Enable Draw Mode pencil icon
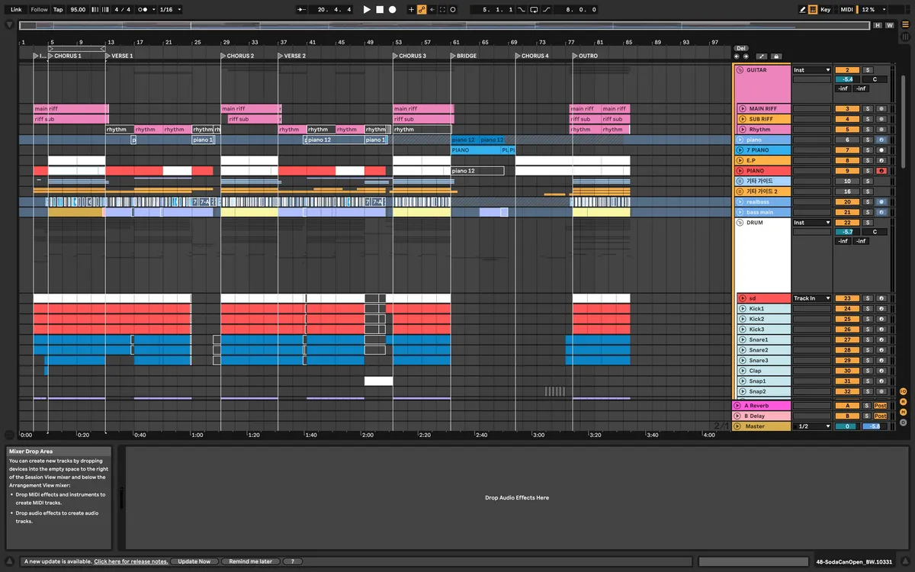This screenshot has height=572, width=915. pos(802,10)
